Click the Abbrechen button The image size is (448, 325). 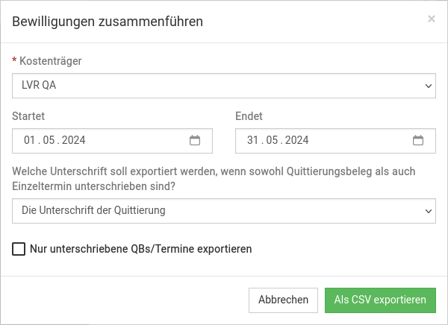click(283, 300)
